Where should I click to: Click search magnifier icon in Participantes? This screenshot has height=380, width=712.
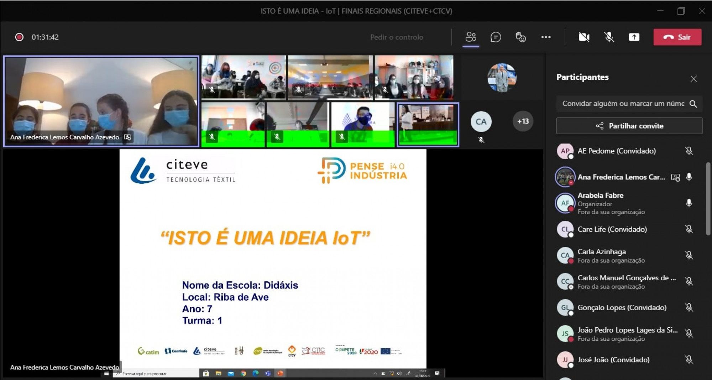(x=693, y=104)
